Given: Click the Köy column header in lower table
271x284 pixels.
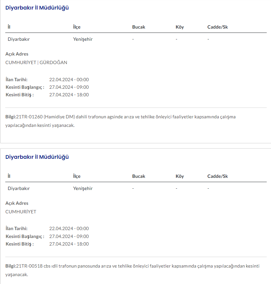Looking at the screenshot, I should click(180, 176).
